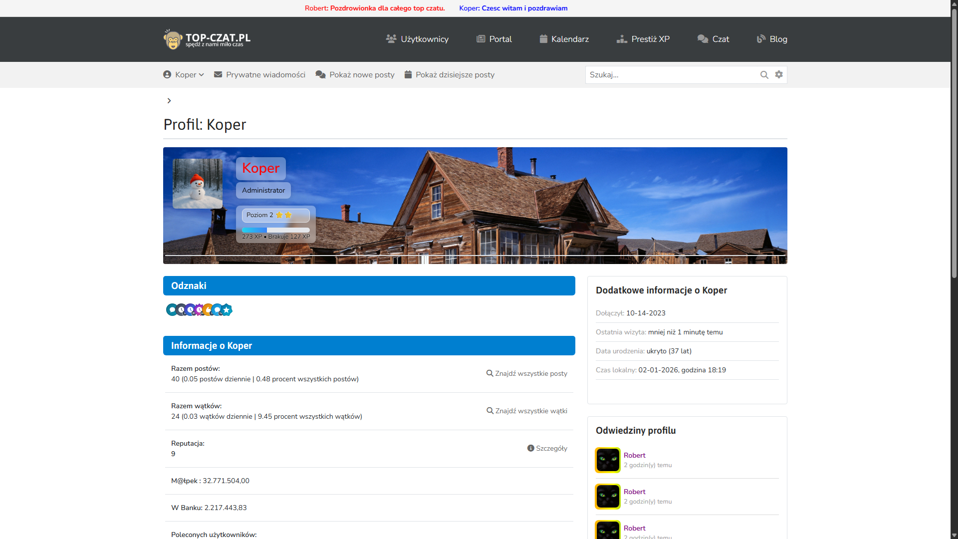Click the TOP-CZAT.PL monkey logo

[207, 39]
